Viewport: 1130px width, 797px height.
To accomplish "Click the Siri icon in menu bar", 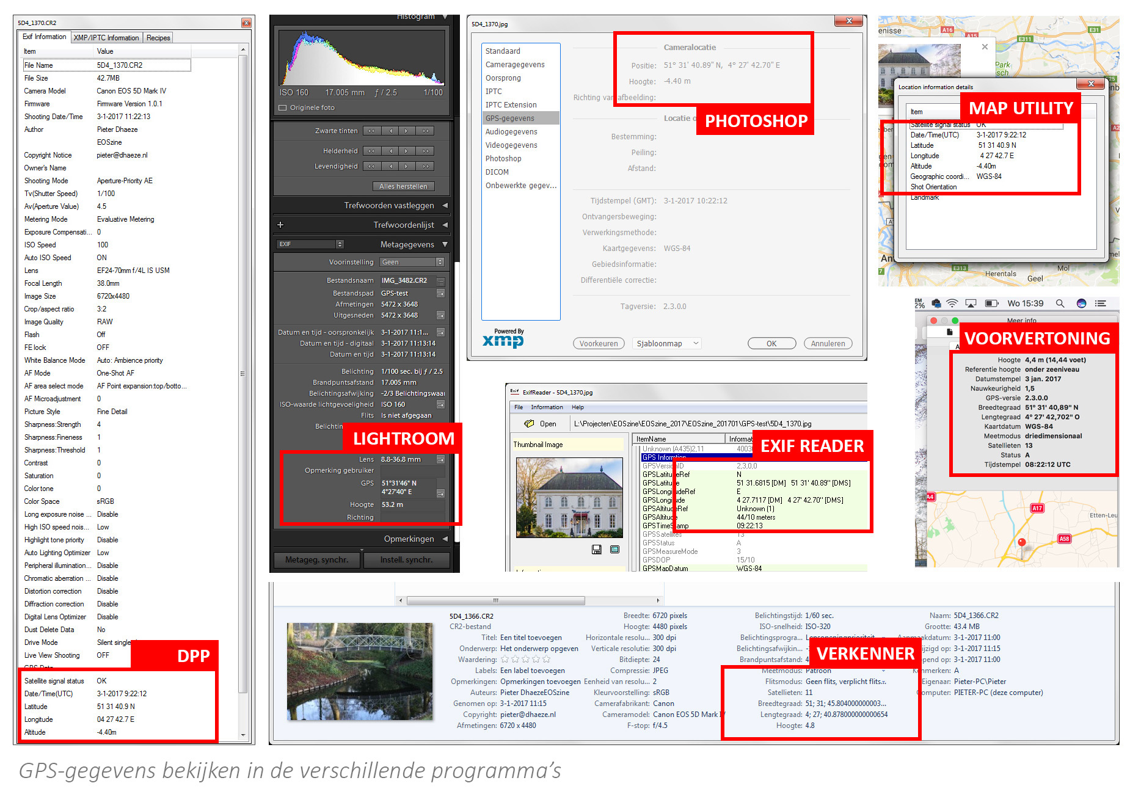I will click(1081, 304).
